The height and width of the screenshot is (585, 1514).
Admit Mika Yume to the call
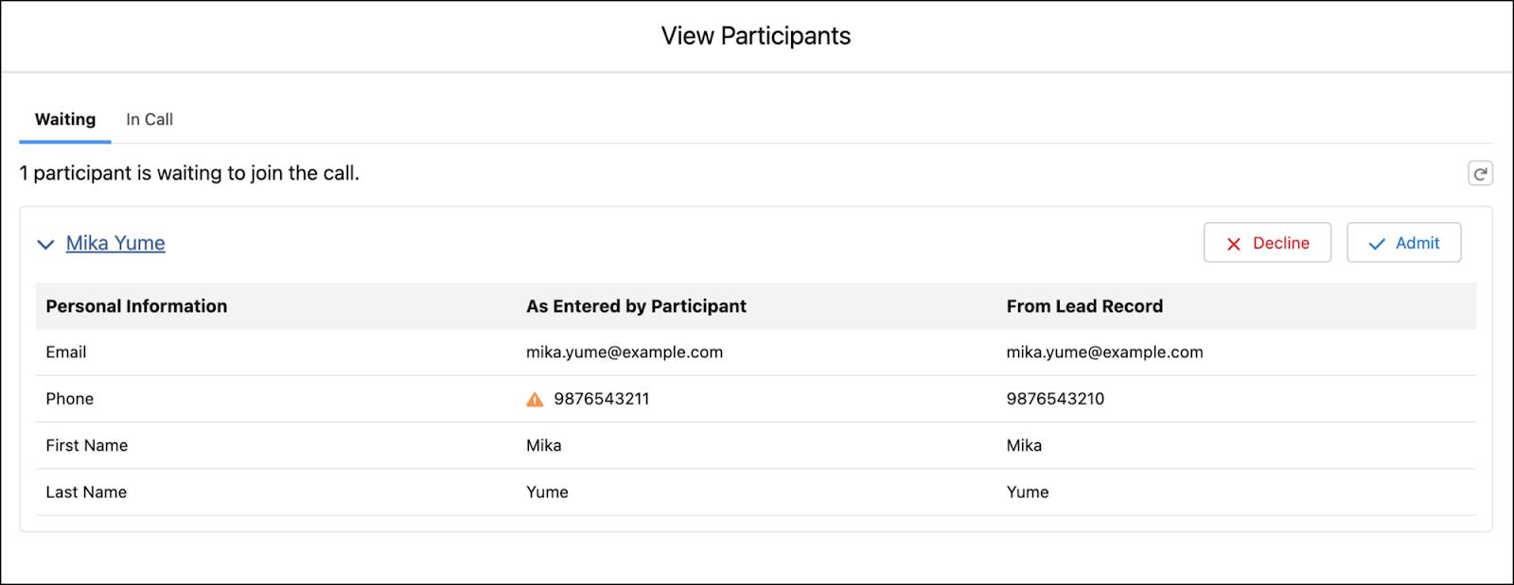1403,243
